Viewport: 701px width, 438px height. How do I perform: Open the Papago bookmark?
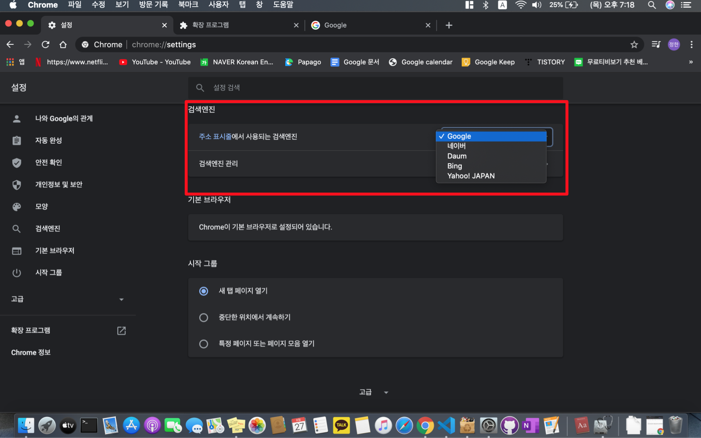(303, 62)
